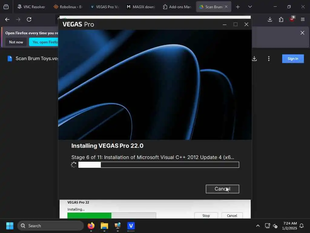Reload the current page
310x233 pixels.
coord(29,19)
